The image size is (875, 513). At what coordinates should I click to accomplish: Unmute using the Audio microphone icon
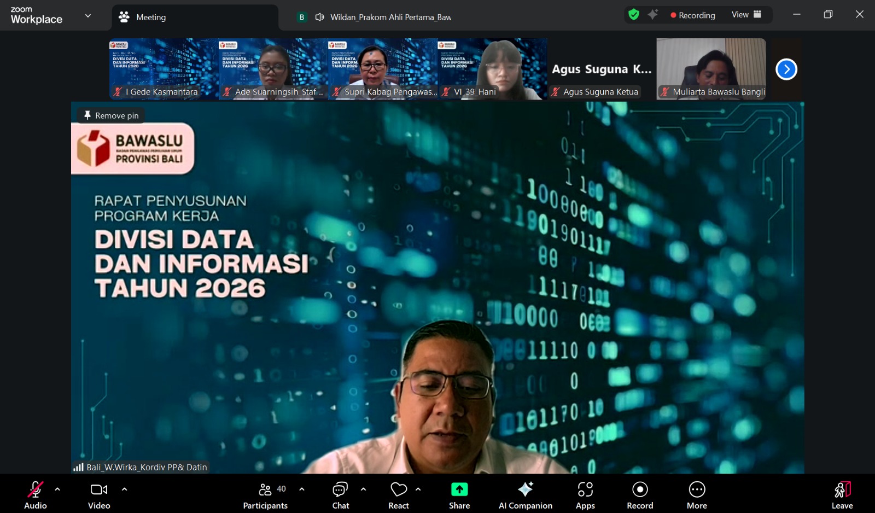tap(36, 489)
